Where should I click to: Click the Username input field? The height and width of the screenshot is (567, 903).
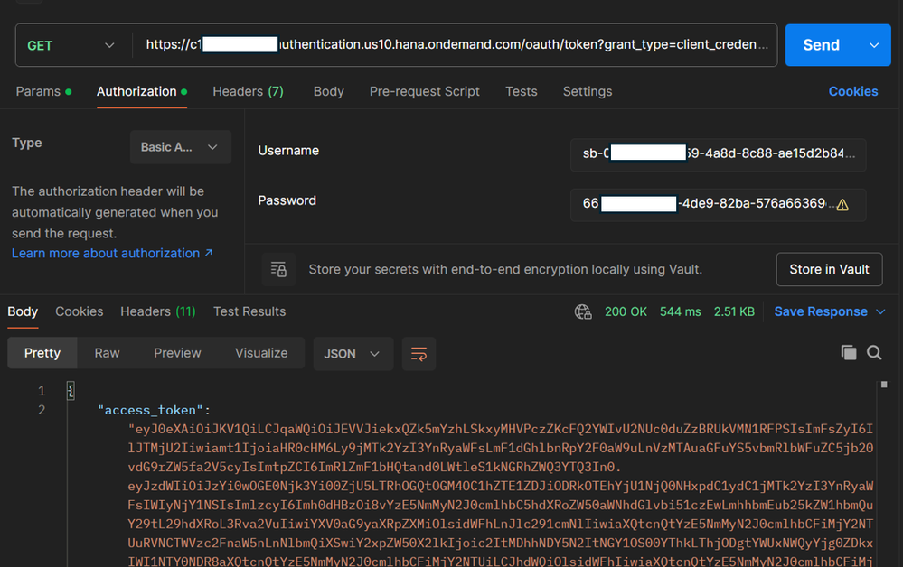click(x=718, y=154)
